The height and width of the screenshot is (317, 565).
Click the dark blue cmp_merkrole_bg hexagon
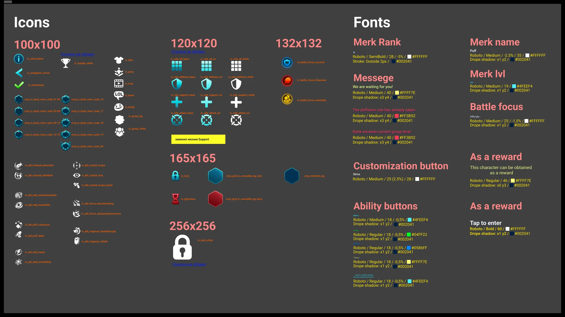pyautogui.click(x=292, y=176)
